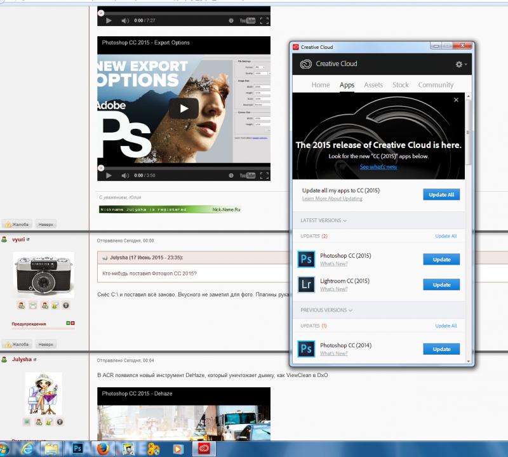Play the Export Options video via center button
This screenshot has width=508, height=457.
(184, 109)
